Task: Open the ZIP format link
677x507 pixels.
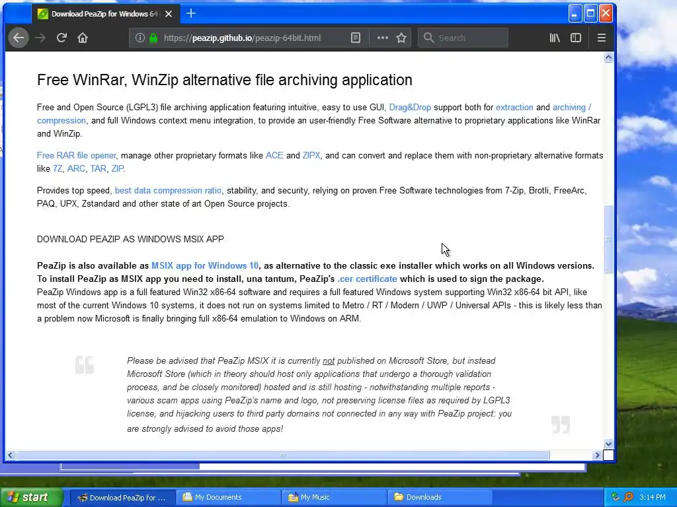Action: [x=118, y=168]
